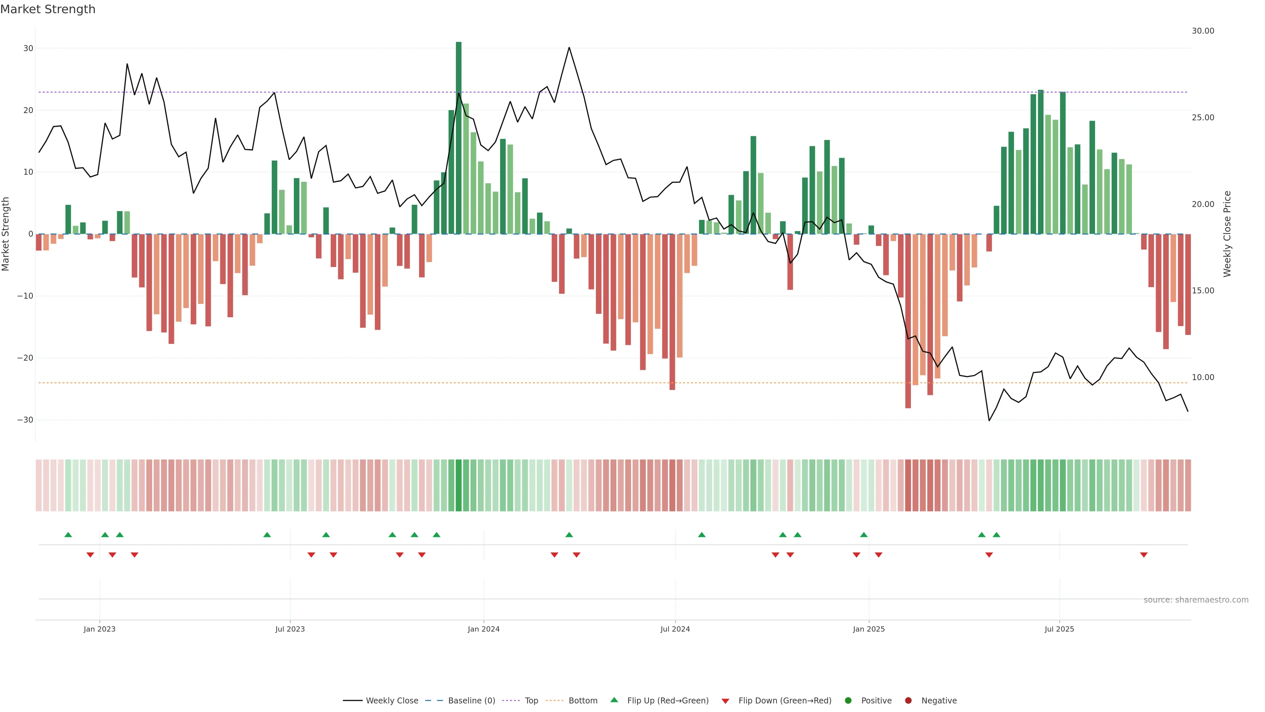Click the darkest green heatmap strip cell
Viewport: 1265px width, 712px height.
point(459,485)
